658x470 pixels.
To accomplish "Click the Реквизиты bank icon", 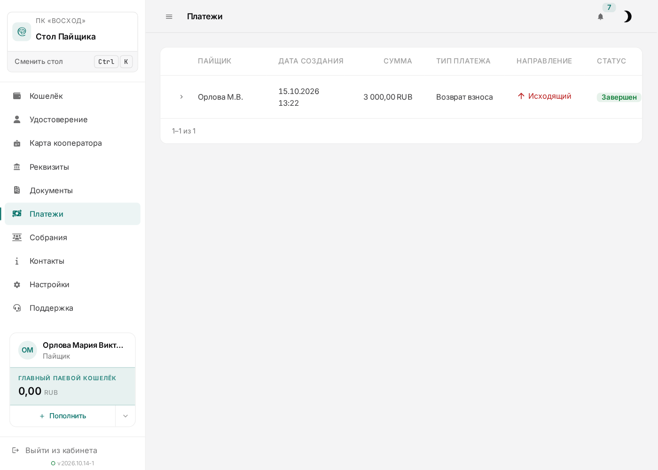I will 17,167.
